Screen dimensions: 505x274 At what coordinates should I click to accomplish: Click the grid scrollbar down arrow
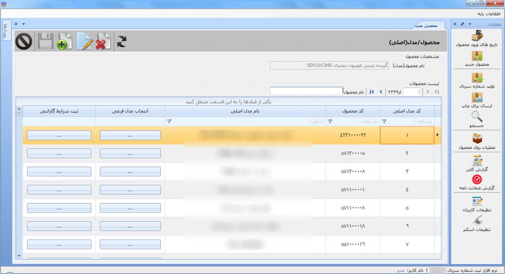point(19,257)
